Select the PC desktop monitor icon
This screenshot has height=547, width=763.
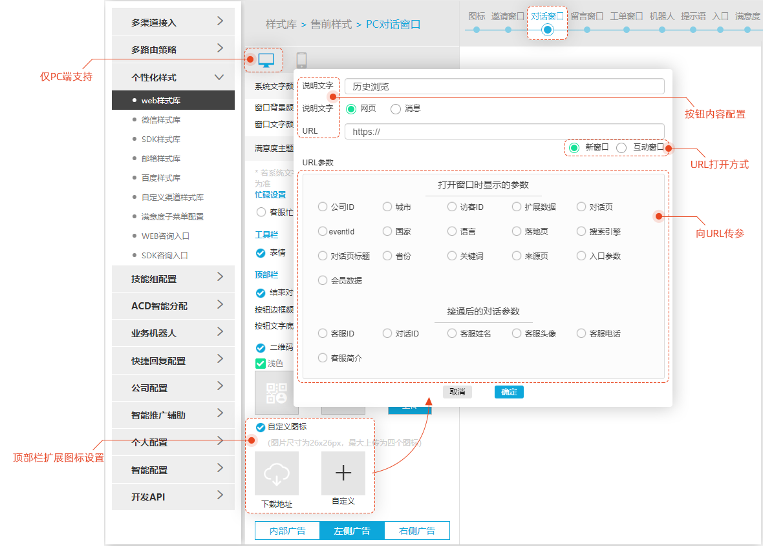266,60
